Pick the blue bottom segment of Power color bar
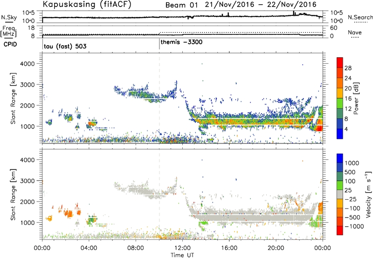Screen dimensions: 373x258 [340, 134]
